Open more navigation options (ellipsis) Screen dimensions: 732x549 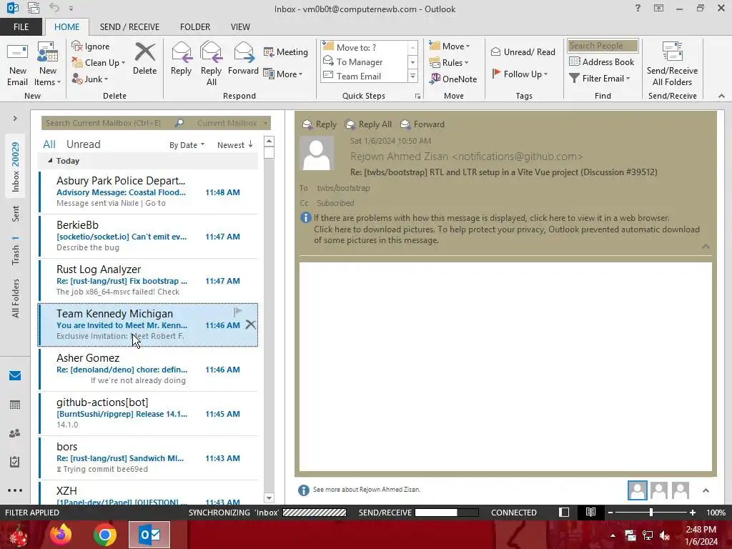(15, 490)
